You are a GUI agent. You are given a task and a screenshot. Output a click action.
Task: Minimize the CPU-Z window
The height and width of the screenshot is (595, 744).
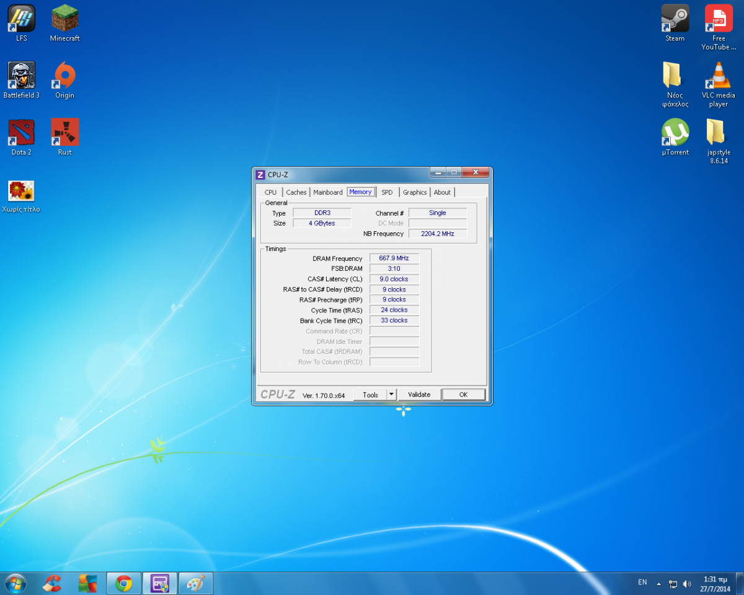(438, 172)
